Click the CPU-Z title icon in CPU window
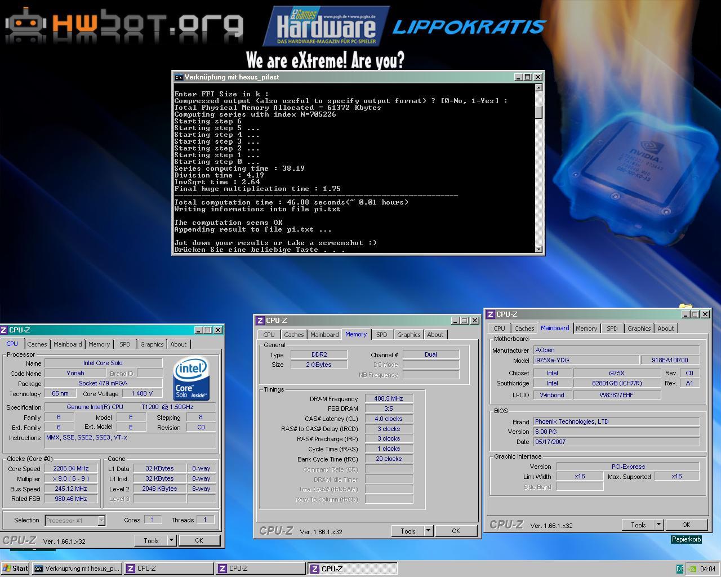 pyautogui.click(x=3, y=330)
